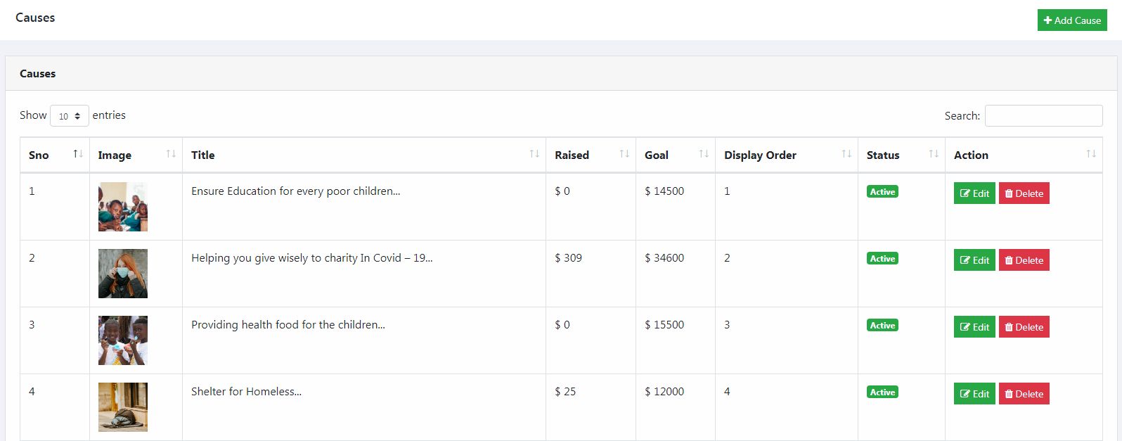Open the show entries count dropdown
Image resolution: width=1122 pixels, height=441 pixels.
tap(70, 116)
